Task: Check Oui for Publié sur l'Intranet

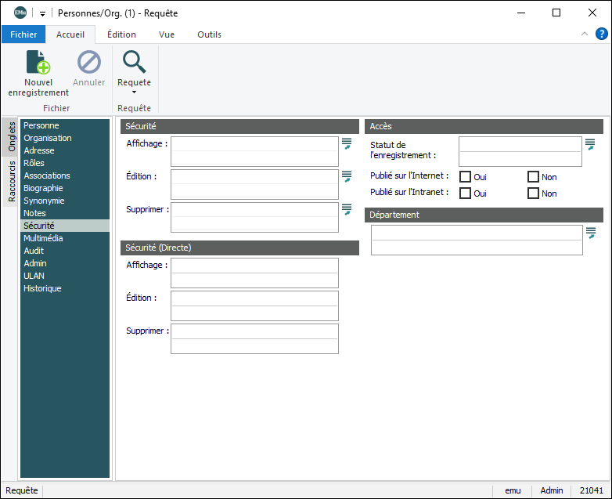Action: (466, 193)
